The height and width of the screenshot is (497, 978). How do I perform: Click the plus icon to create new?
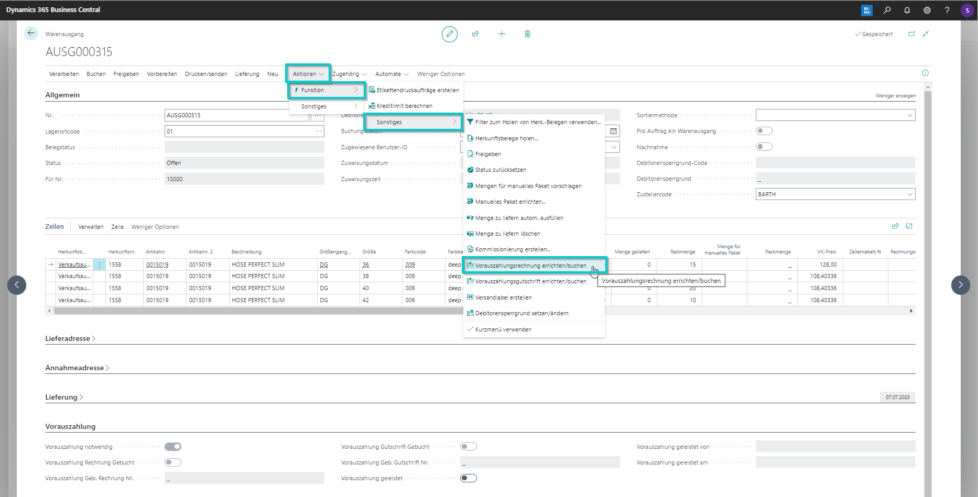(502, 34)
